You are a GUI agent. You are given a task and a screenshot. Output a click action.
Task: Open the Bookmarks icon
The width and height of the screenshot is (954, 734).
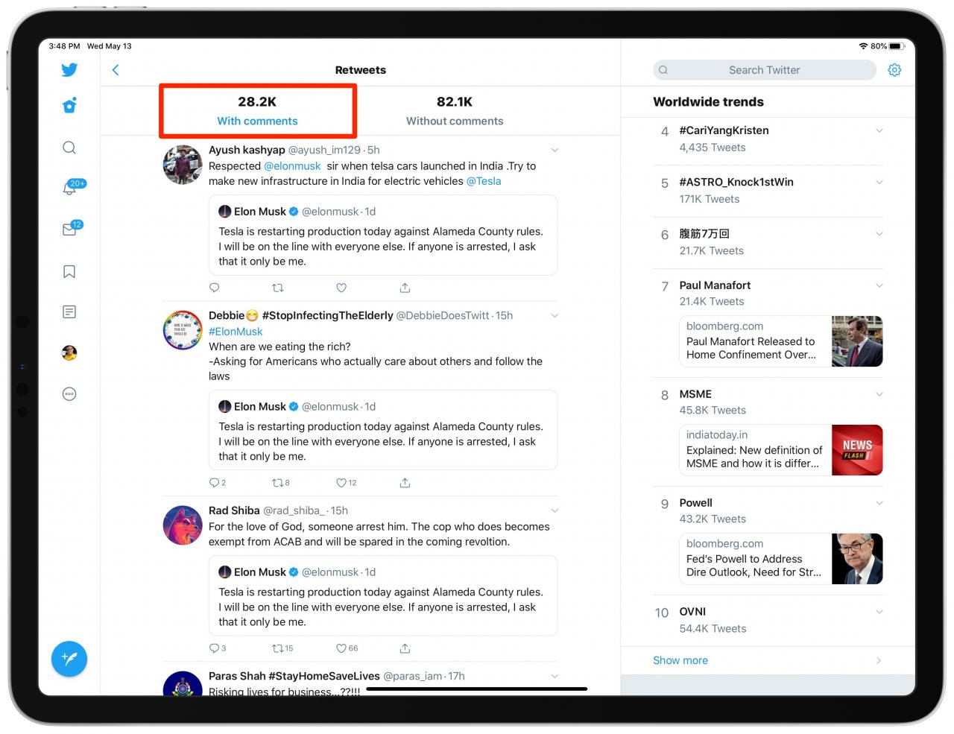point(69,272)
